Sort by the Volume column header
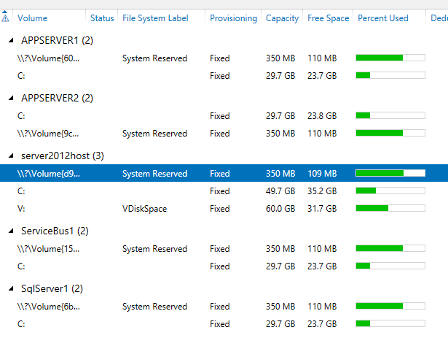Viewport: 448px width, 338px height. 32,18
